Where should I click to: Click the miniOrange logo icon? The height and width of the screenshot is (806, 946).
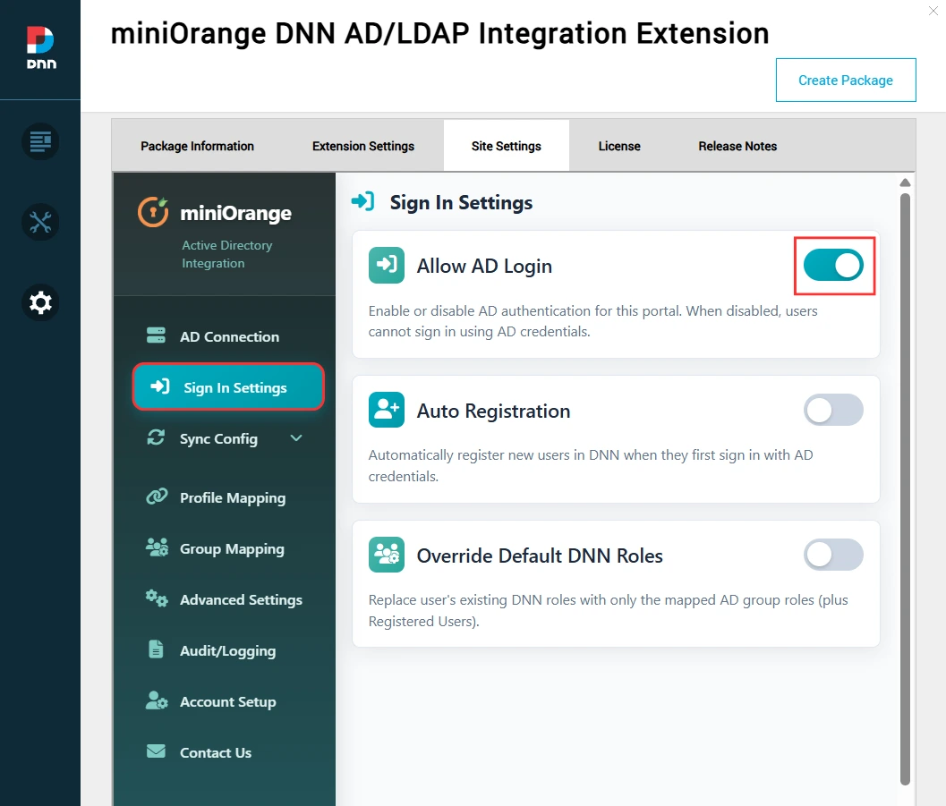(153, 212)
